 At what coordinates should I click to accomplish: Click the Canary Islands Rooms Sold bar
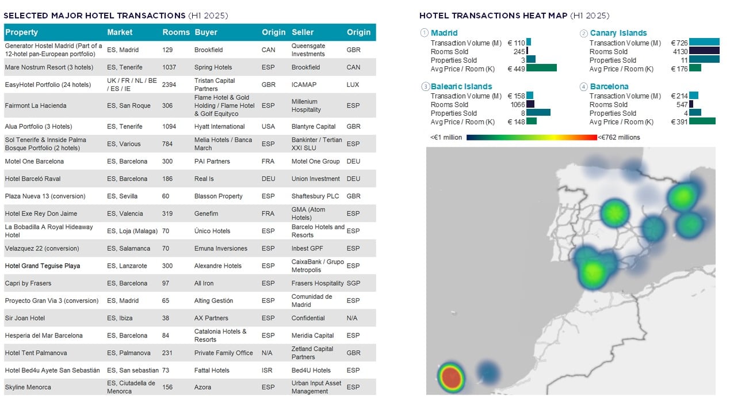704,51
